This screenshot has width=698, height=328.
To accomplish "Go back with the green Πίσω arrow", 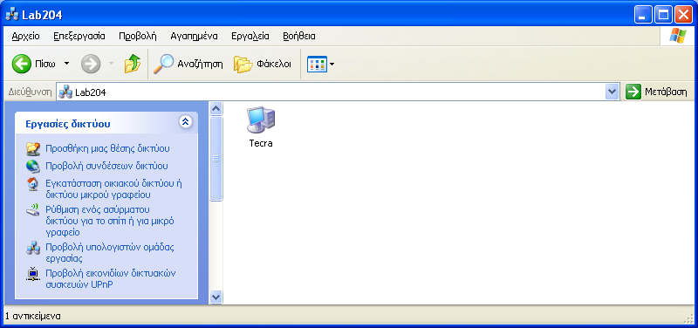I will [33, 64].
